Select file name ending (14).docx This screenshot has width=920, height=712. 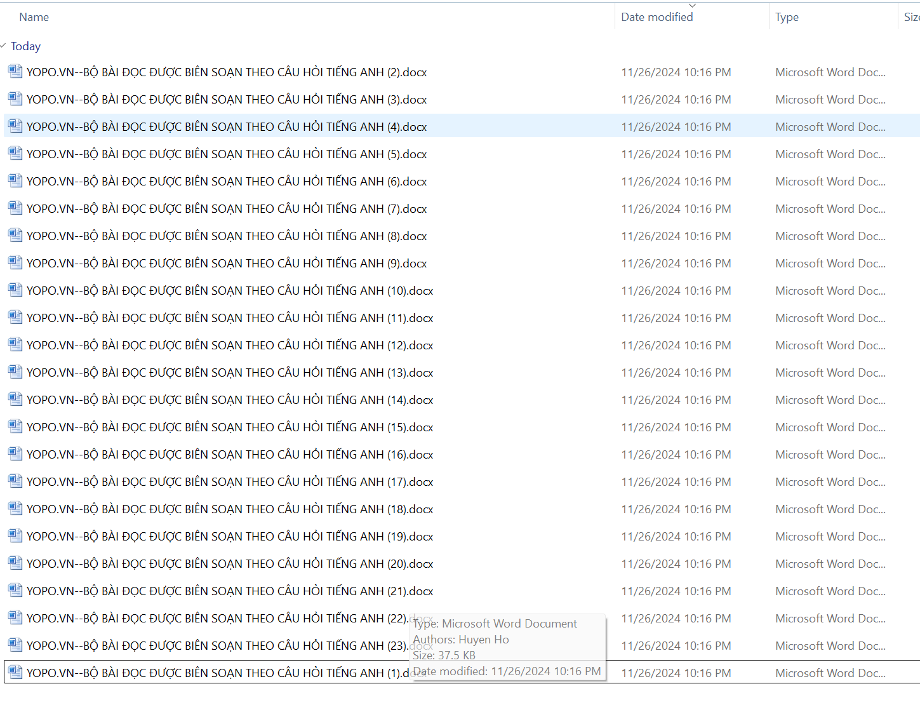pyautogui.click(x=230, y=400)
